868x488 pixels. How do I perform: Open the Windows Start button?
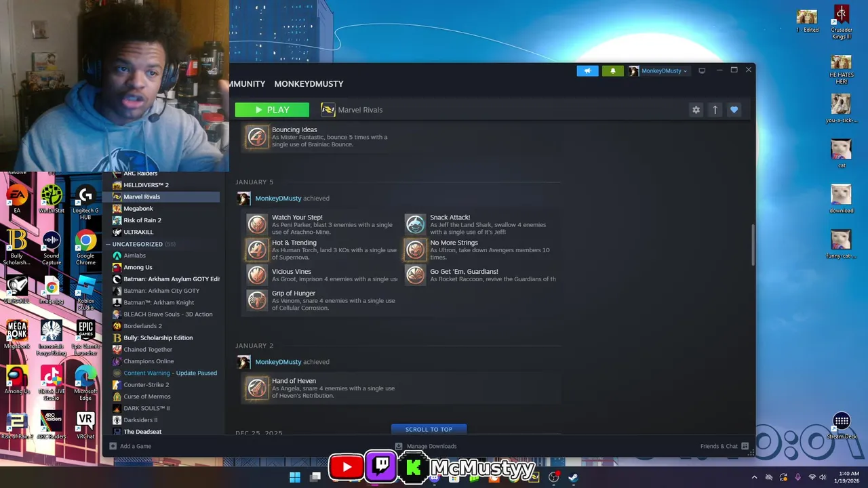click(295, 477)
